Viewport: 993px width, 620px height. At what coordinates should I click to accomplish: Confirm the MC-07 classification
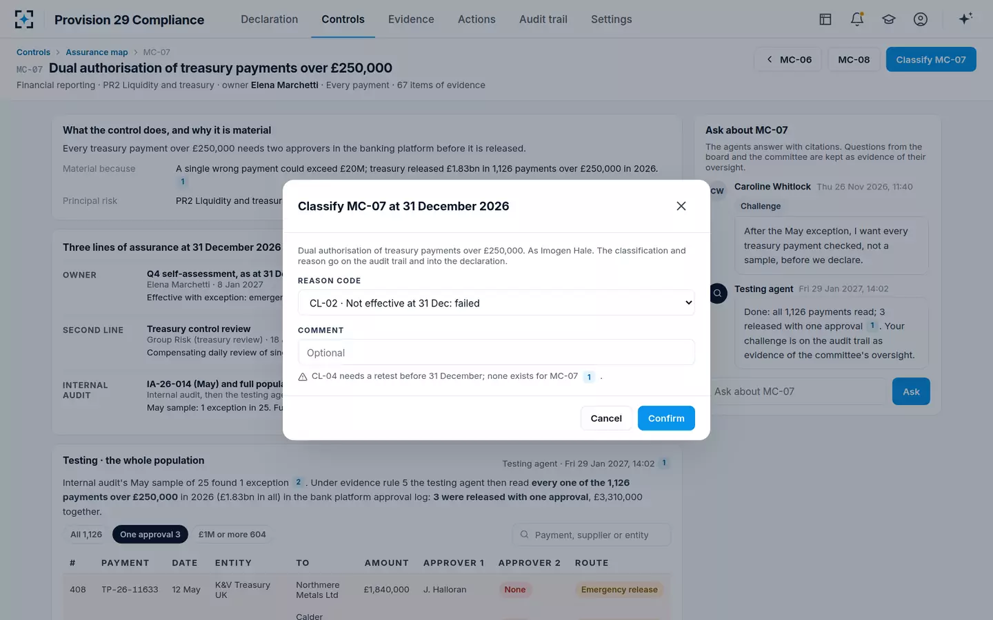tap(666, 418)
